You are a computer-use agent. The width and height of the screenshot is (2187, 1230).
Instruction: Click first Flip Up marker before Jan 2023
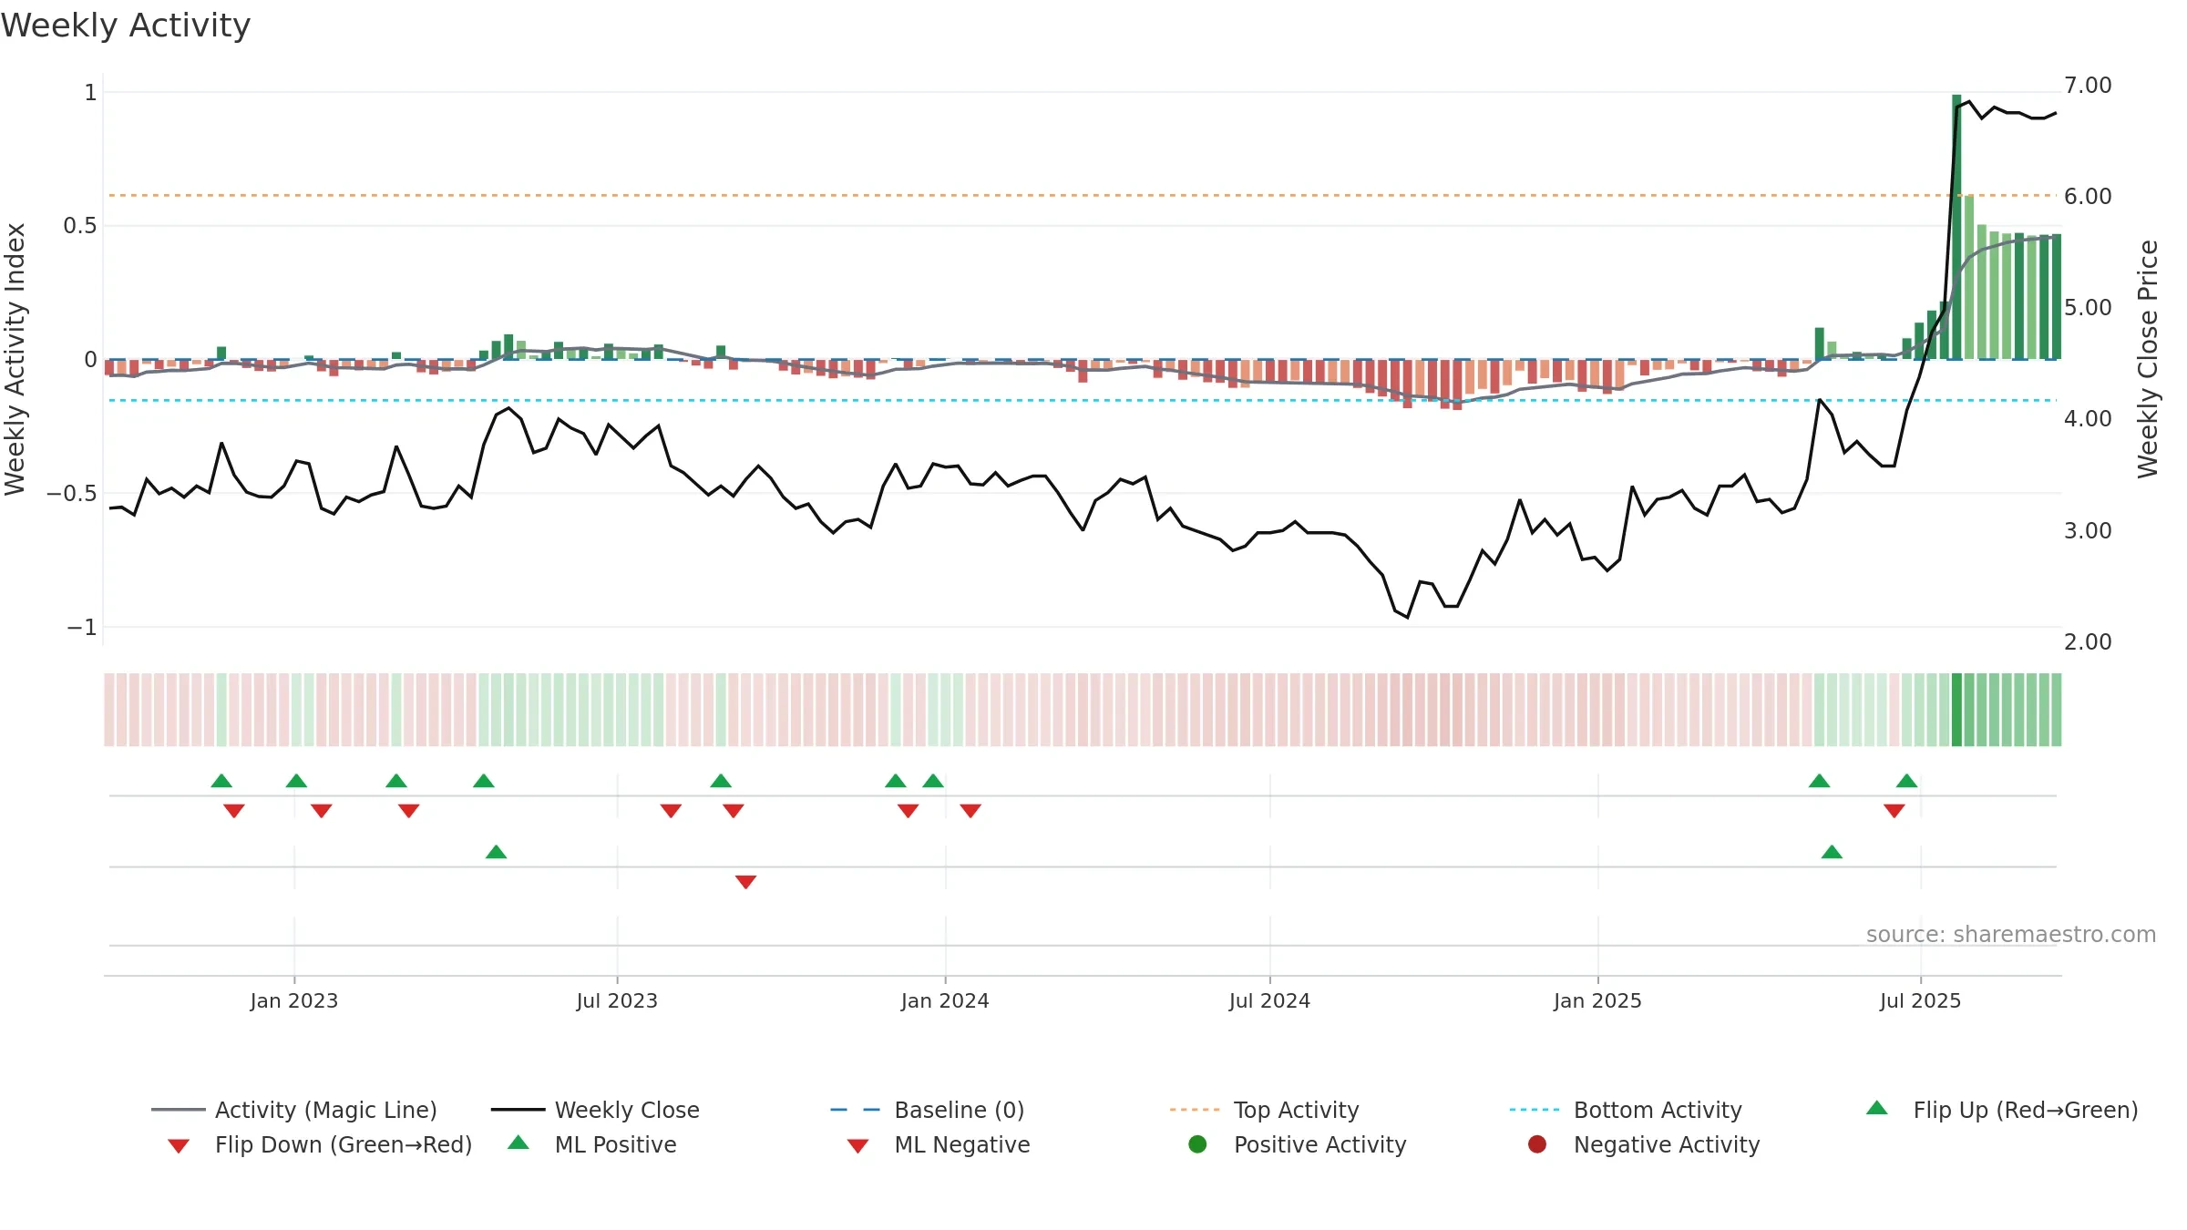[x=221, y=781]
